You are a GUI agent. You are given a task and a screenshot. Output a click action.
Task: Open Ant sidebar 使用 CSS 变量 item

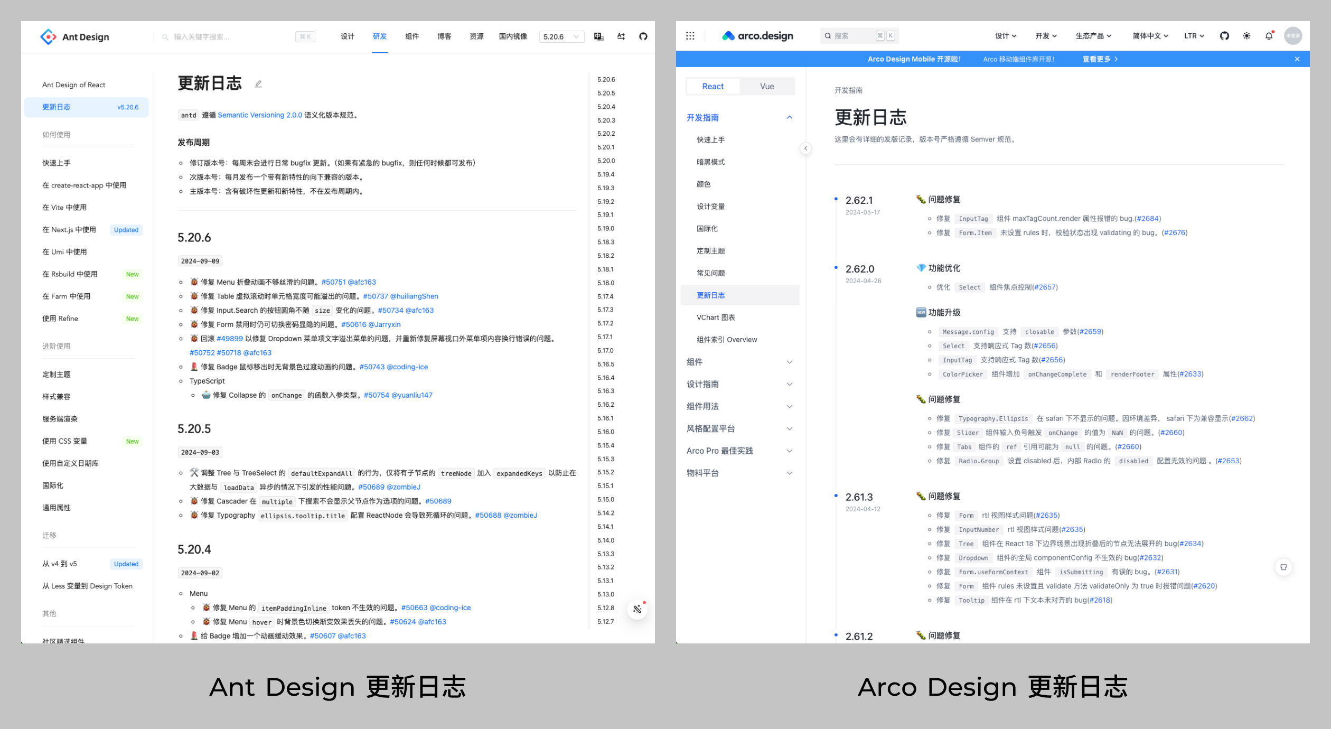pos(87,441)
